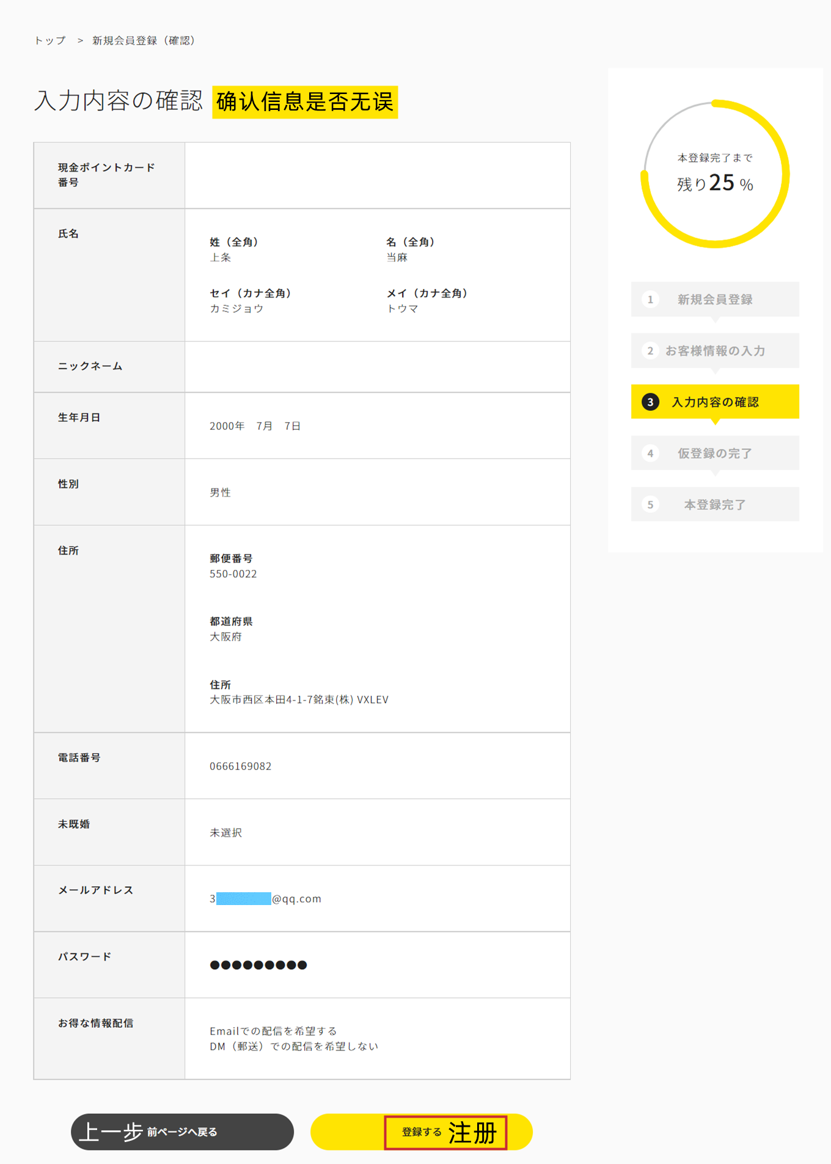Click the 性別 row label
The image size is (831, 1164).
coord(68,484)
